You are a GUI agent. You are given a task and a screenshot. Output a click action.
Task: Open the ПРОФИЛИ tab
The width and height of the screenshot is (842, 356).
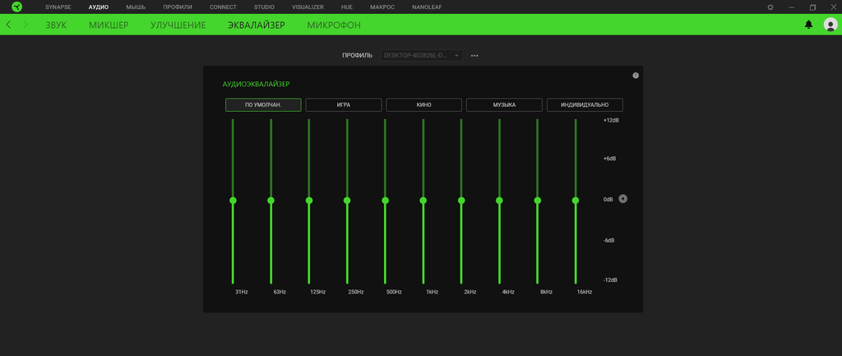178,7
